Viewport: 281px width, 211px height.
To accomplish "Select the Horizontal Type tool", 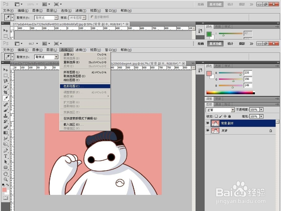I will 6,156.
